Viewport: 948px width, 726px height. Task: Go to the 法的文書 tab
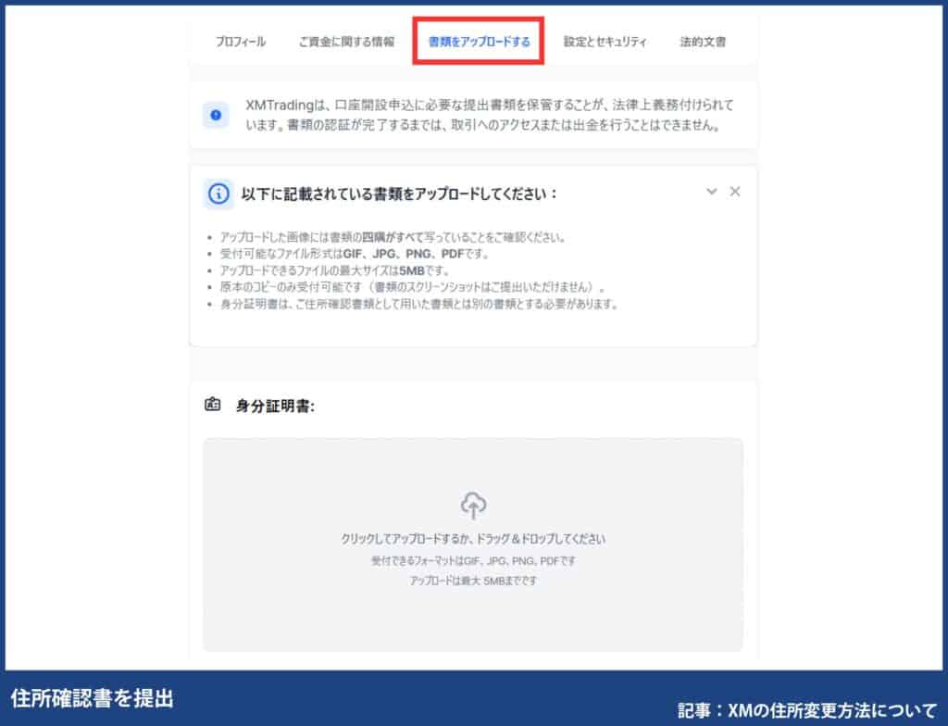(x=703, y=42)
